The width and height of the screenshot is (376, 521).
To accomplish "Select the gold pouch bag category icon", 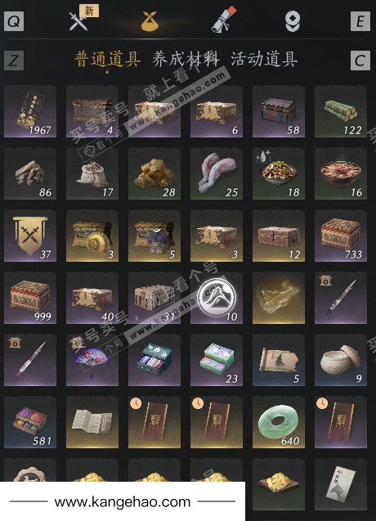I will (150, 21).
